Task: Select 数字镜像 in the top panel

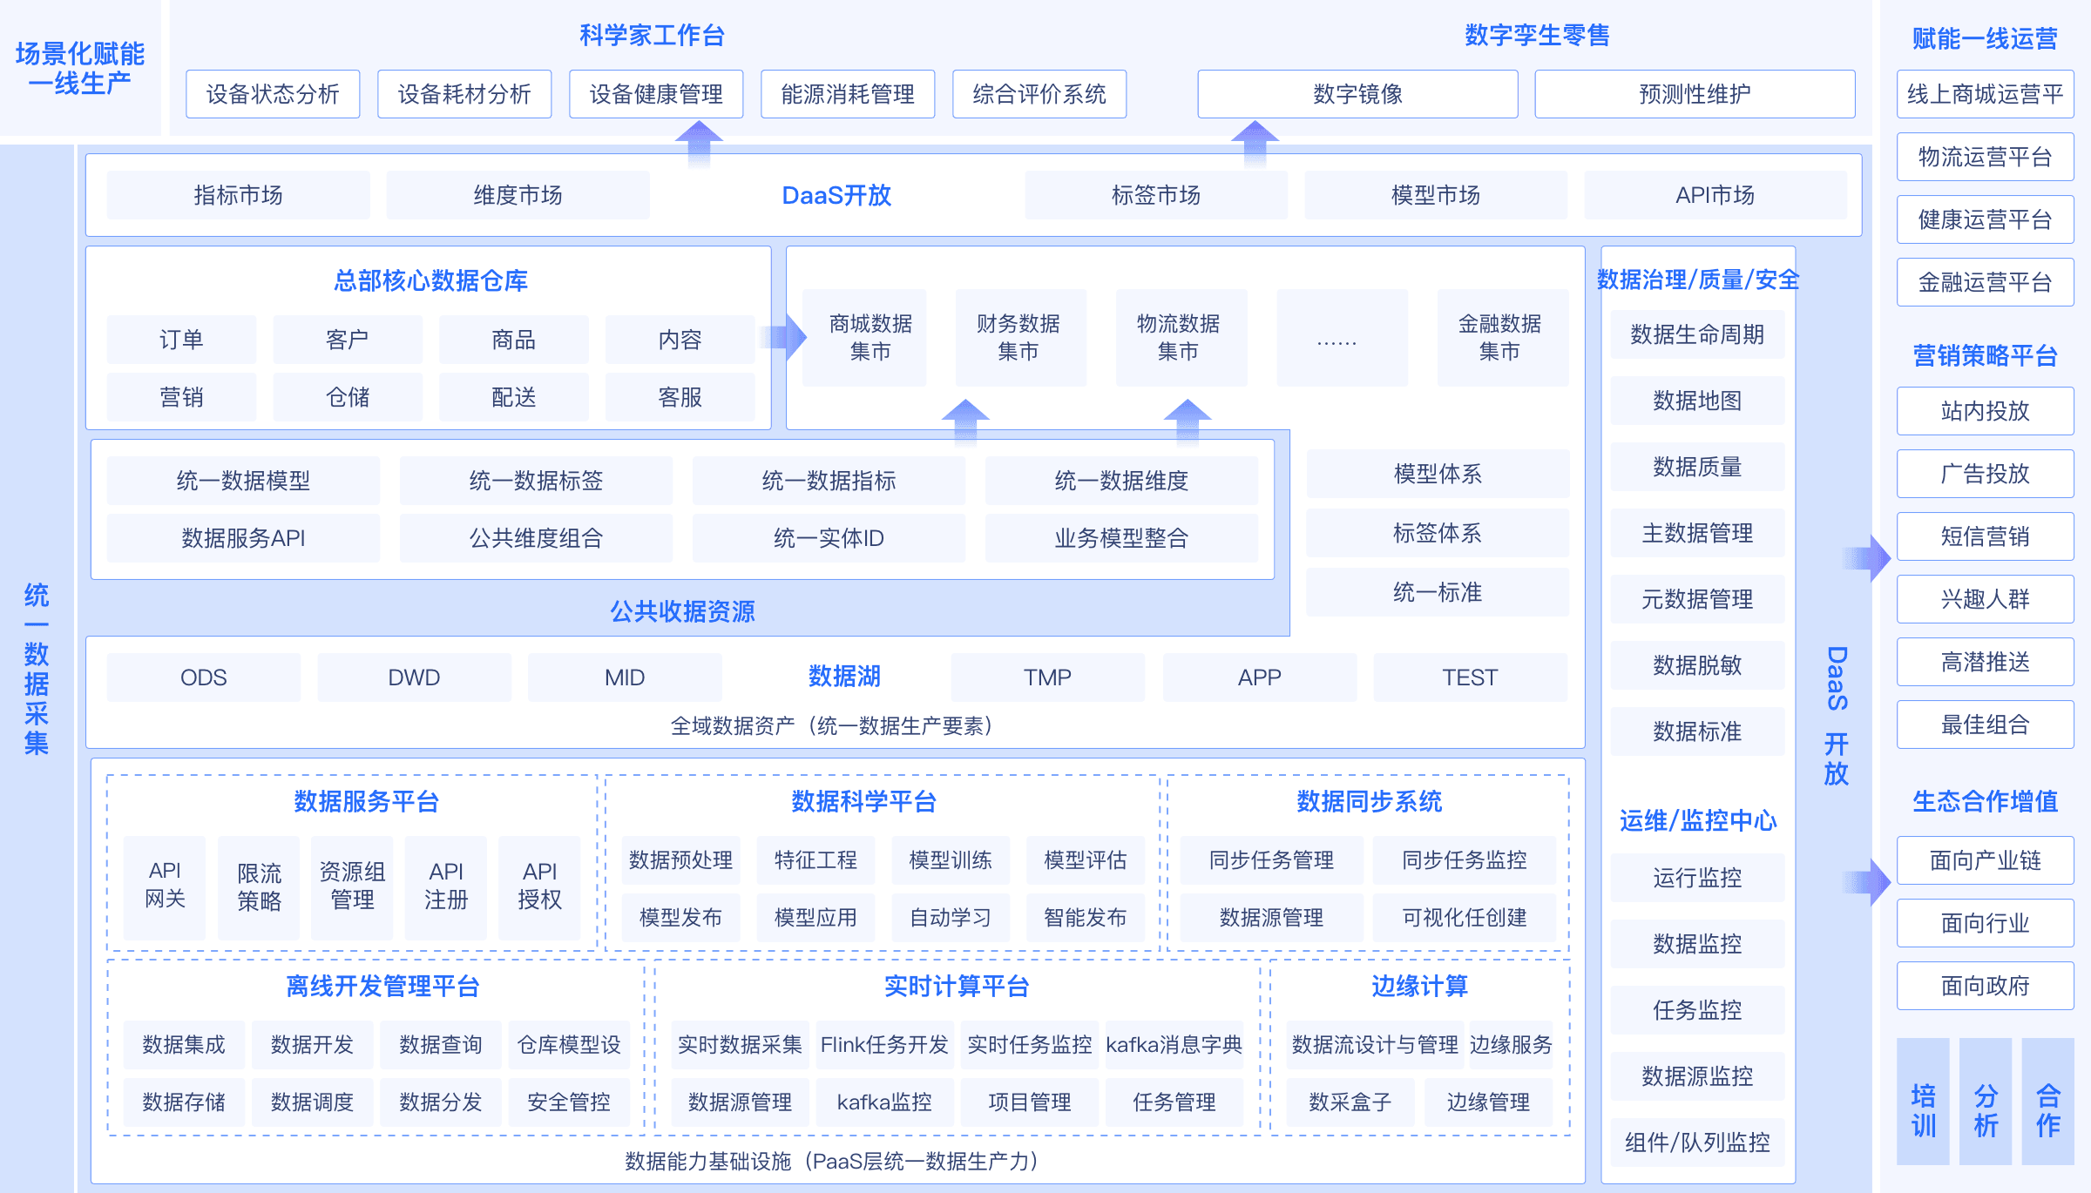Action: coord(1357,95)
